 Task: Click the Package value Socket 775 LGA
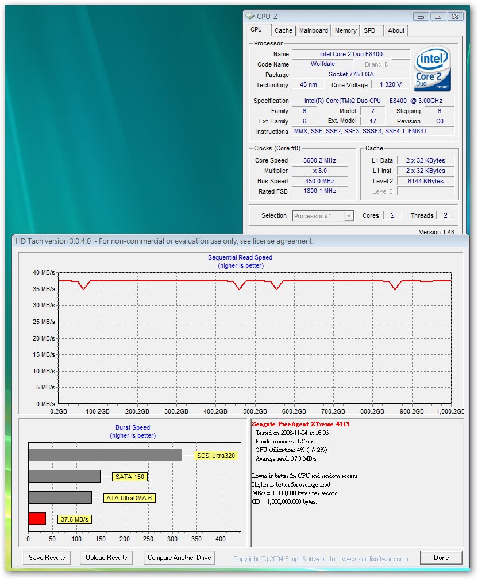pos(351,74)
